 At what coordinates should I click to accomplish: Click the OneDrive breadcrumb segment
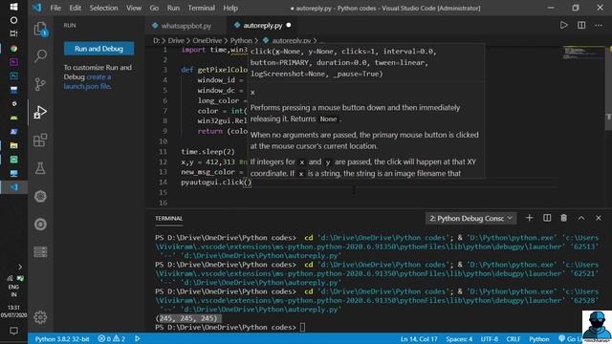click(207, 40)
